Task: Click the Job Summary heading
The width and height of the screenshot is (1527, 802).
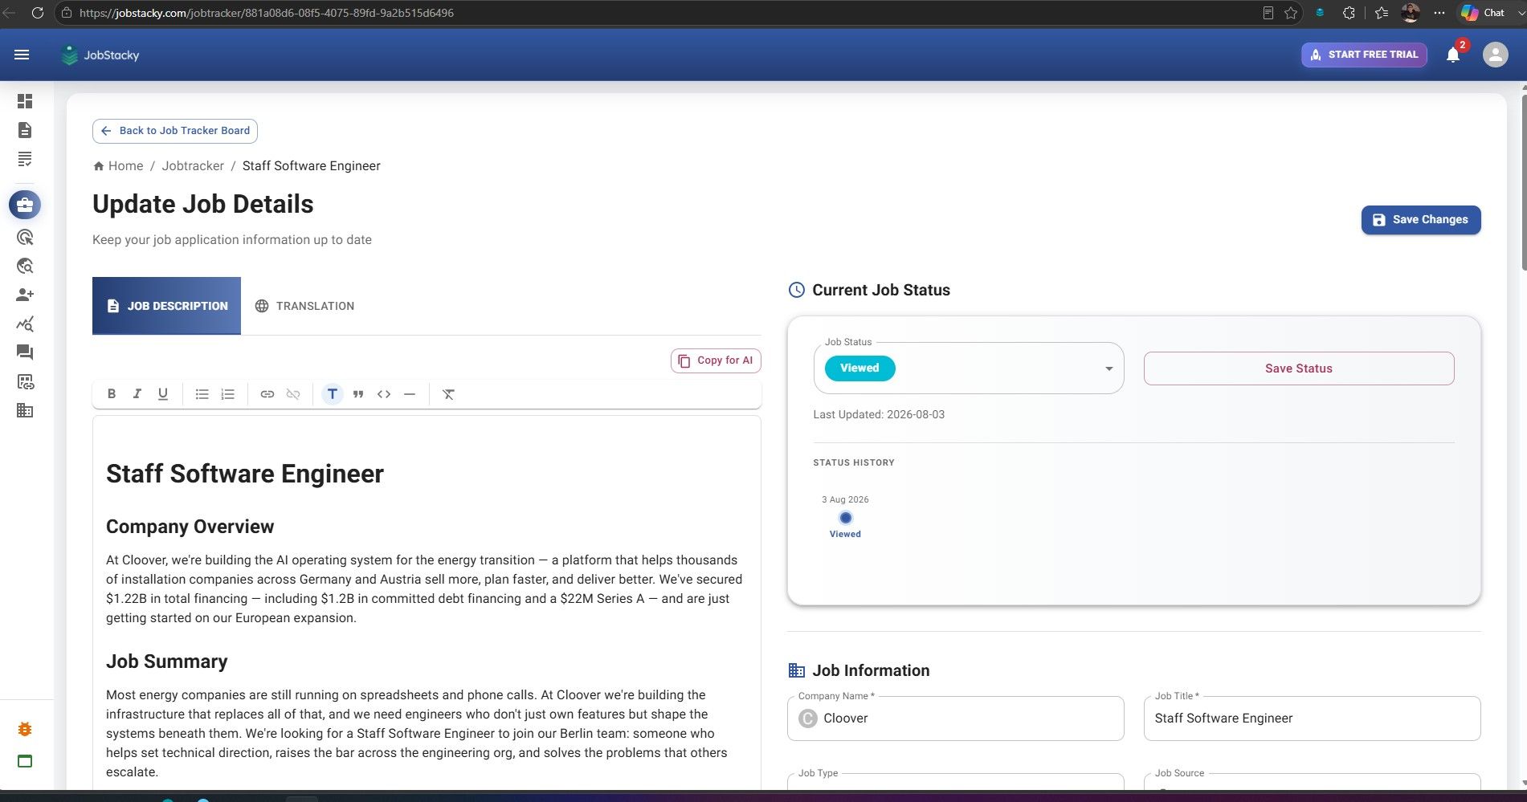Action: coord(166,662)
